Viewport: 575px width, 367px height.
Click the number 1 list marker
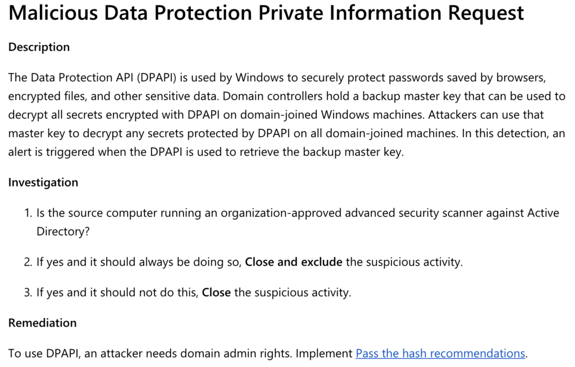tap(28, 213)
